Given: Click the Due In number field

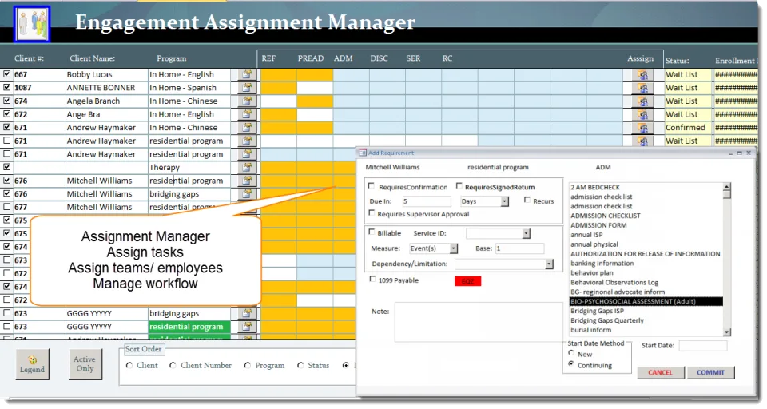Looking at the screenshot, I should (x=427, y=201).
